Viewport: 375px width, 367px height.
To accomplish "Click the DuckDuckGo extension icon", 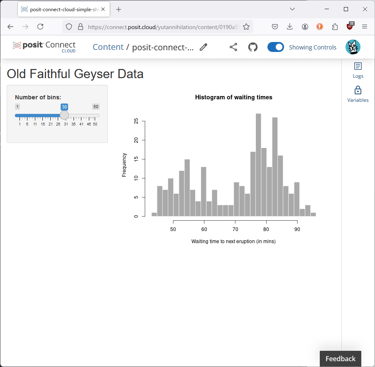I will (320, 27).
